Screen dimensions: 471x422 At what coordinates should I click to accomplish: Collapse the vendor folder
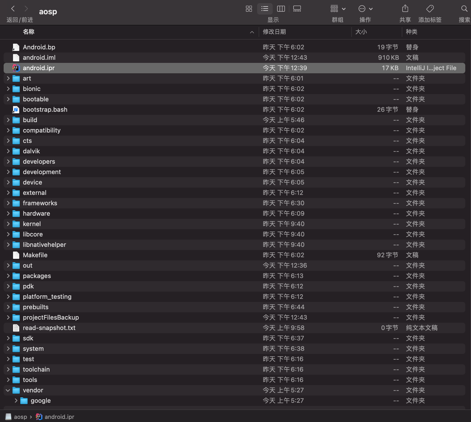(x=8, y=390)
